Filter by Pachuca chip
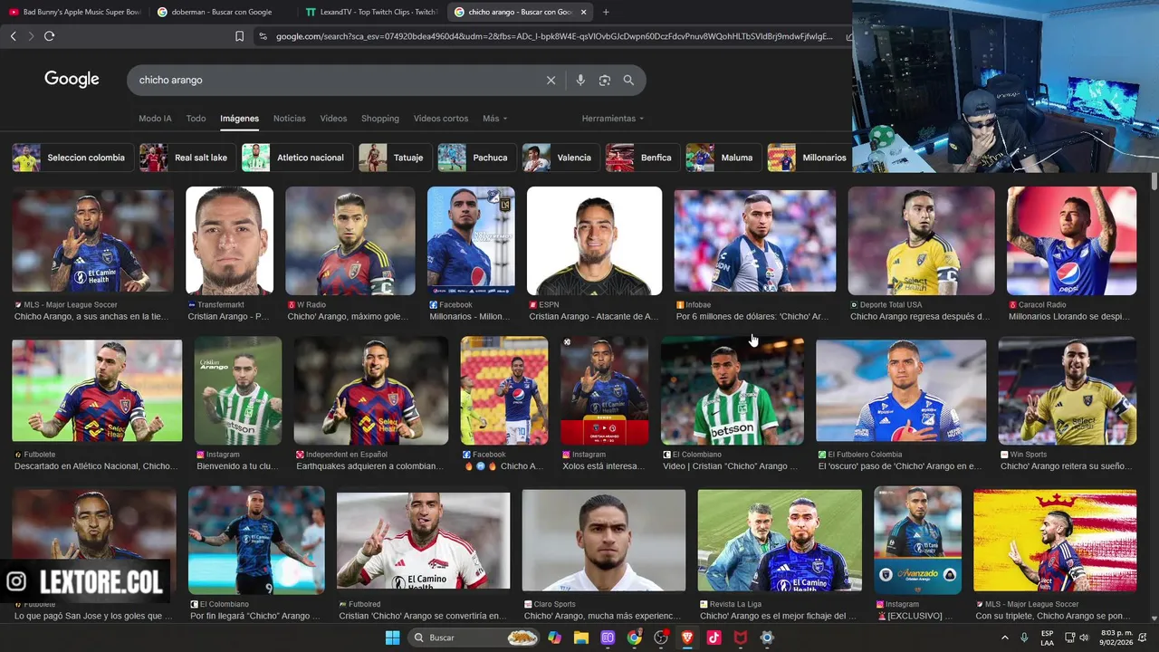 coord(476,158)
